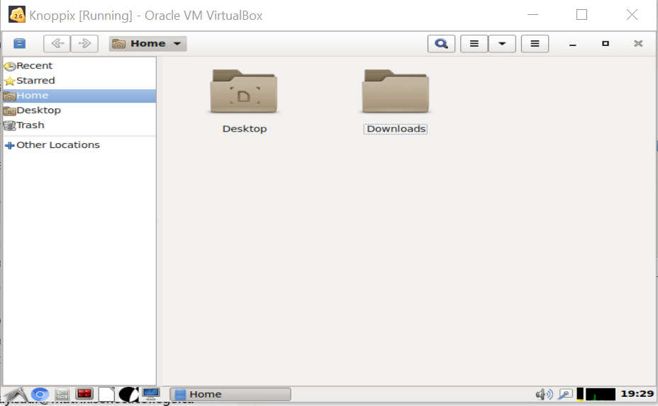Click the VirtualBox title bar icon
This screenshot has height=406, width=658.
point(17,15)
